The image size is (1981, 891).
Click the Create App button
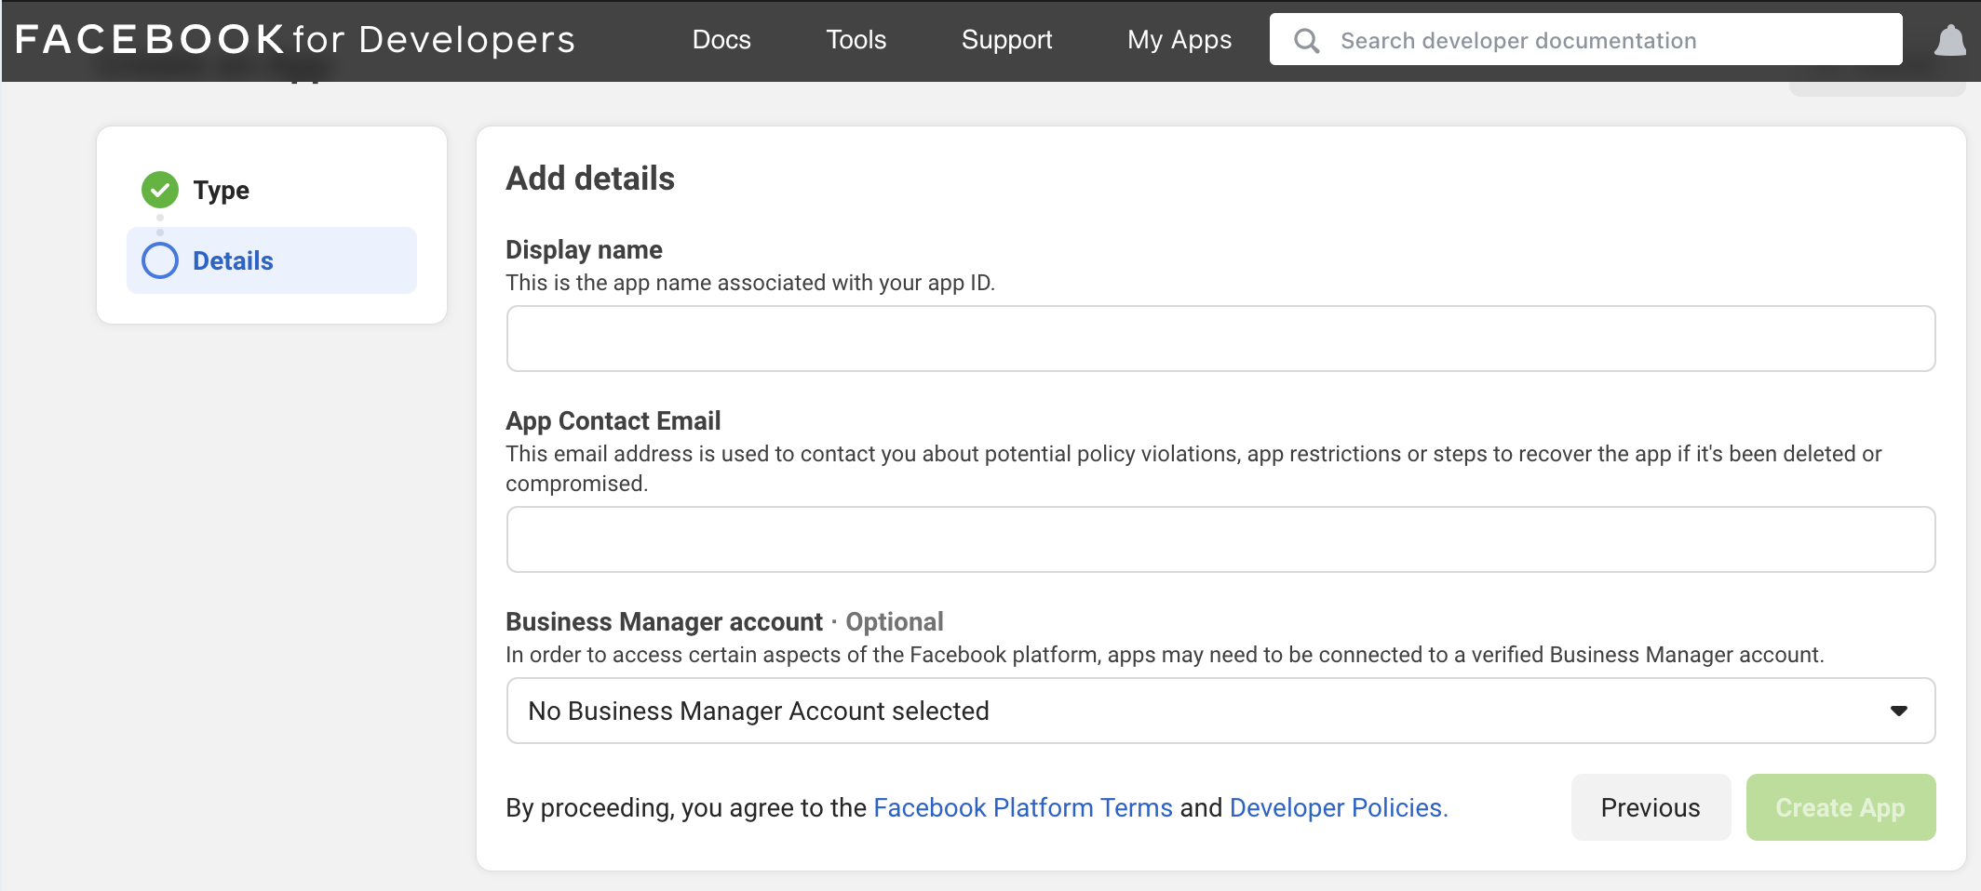coord(1840,807)
